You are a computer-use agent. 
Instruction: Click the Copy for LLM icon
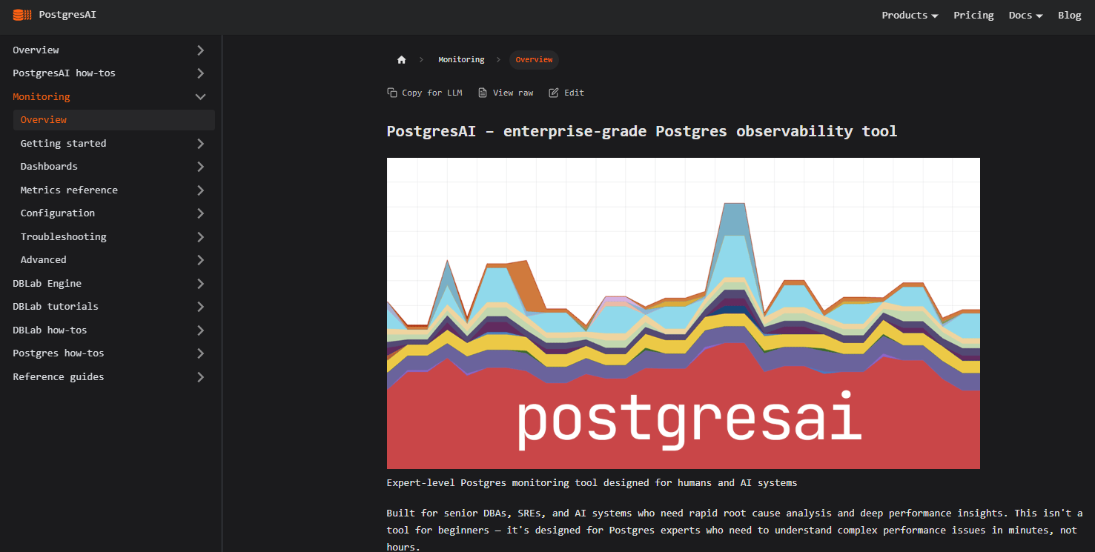point(392,93)
